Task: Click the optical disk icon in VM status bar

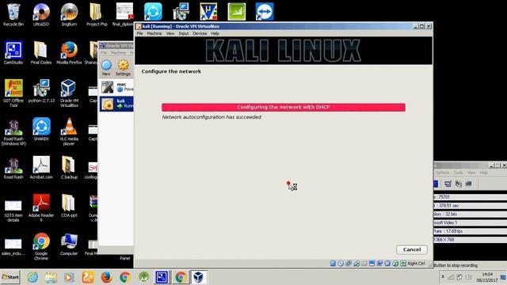Action: tap(341, 264)
